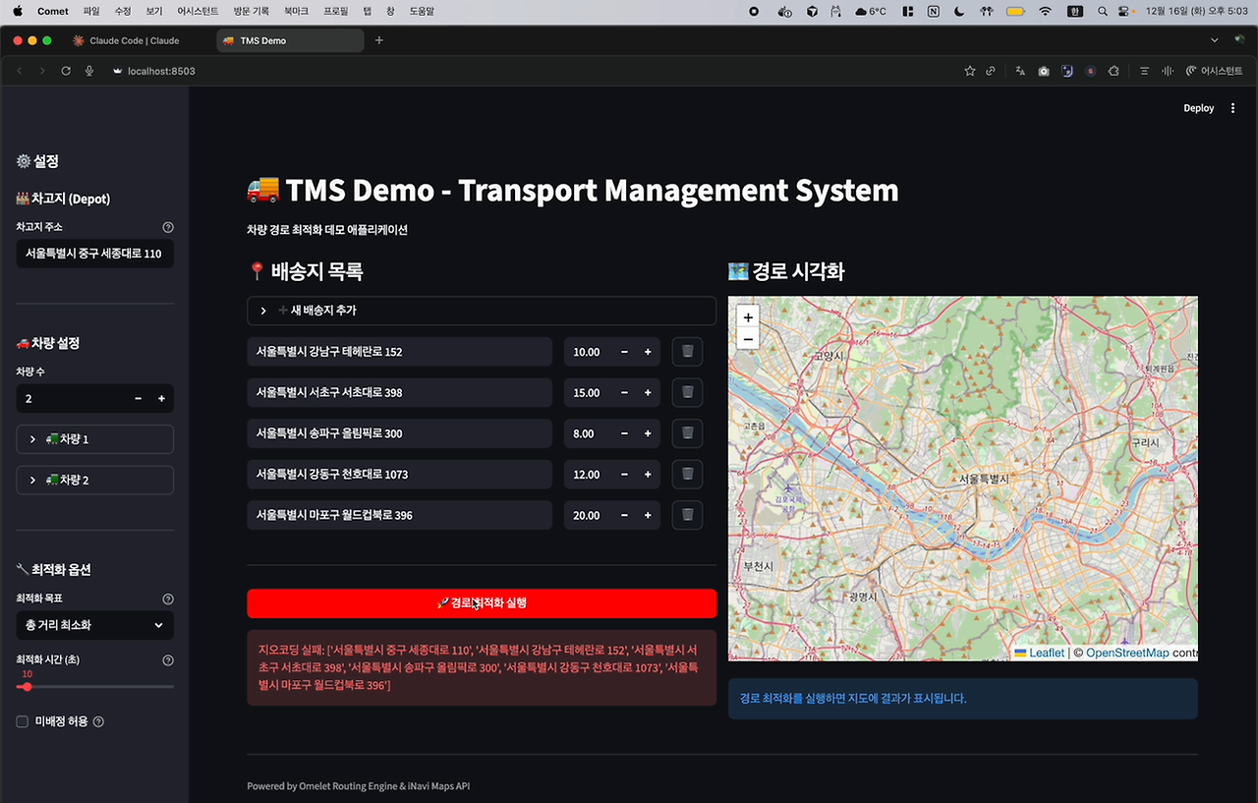Image resolution: width=1258 pixels, height=803 pixels.
Task: Open the 방문 기록 menu
Action: tap(252, 11)
